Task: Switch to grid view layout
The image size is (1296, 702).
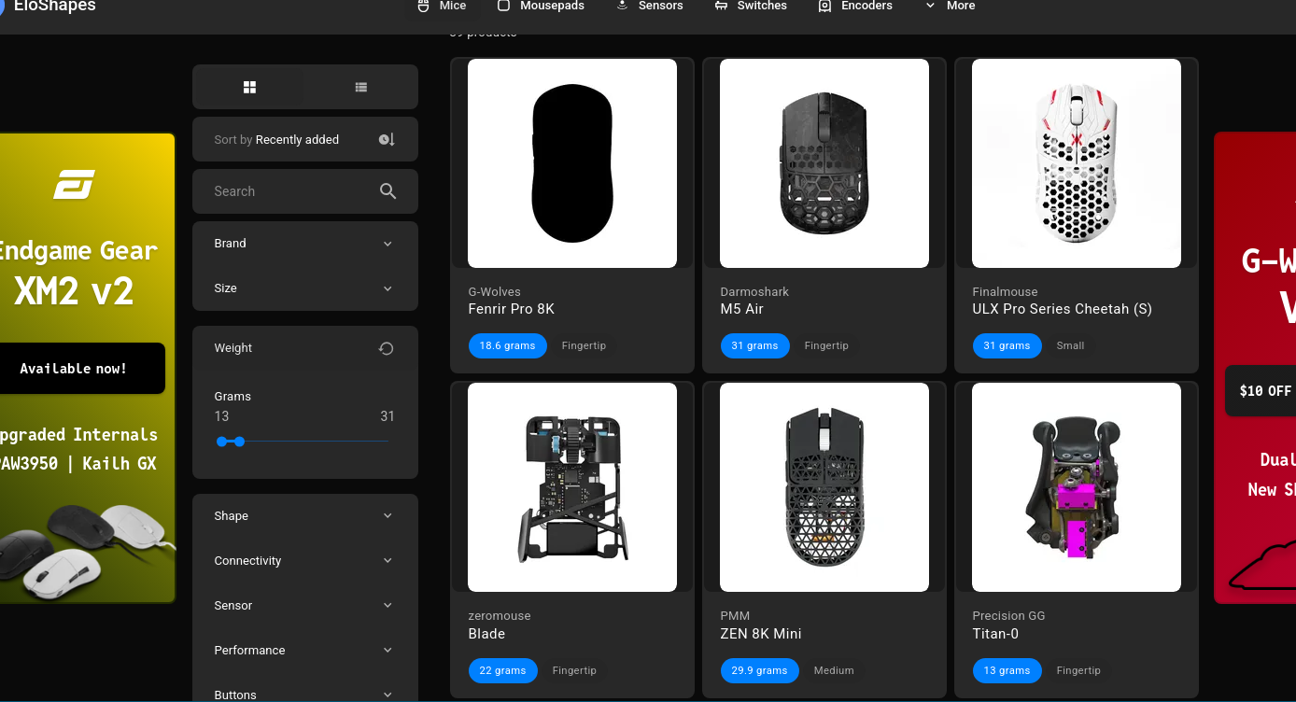Action: (249, 87)
